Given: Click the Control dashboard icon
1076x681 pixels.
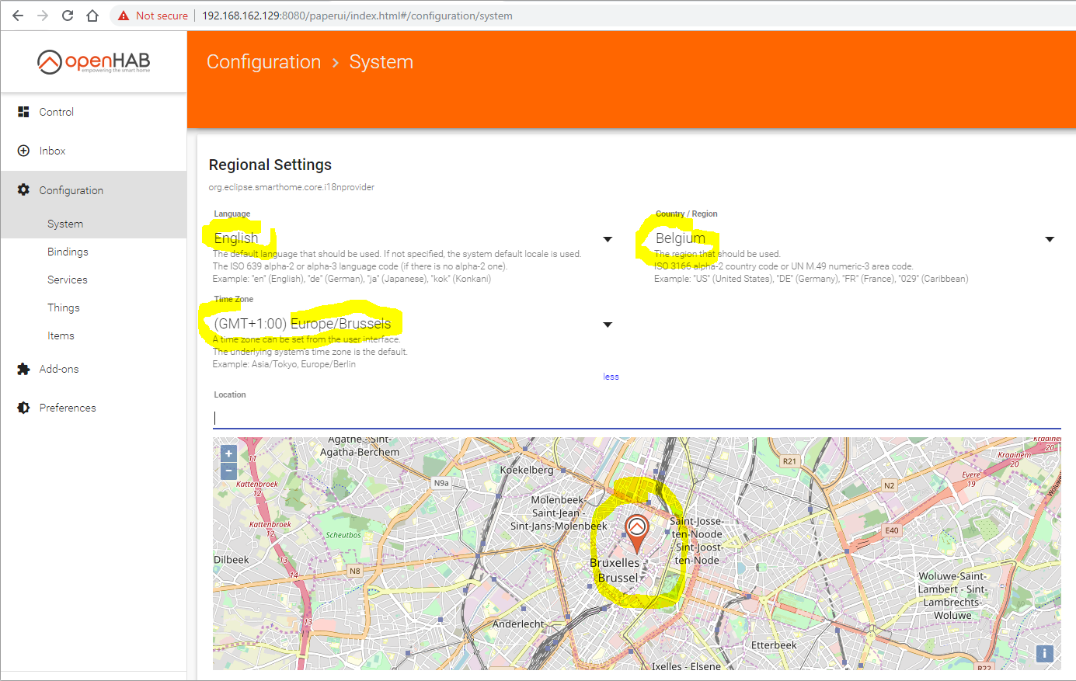Looking at the screenshot, I should 23,112.
